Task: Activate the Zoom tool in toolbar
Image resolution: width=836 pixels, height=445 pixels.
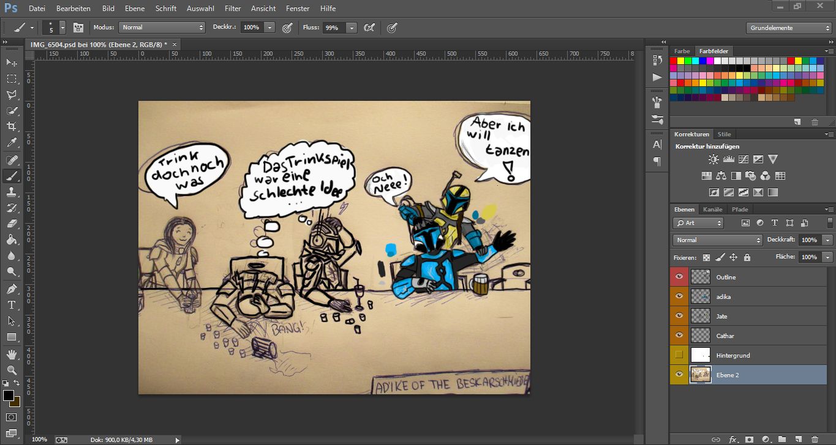Action: 12,370
